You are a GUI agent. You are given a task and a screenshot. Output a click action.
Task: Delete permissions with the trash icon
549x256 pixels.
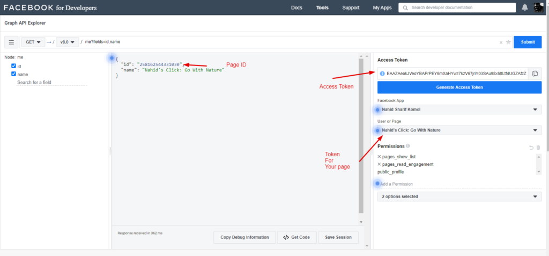(x=538, y=147)
